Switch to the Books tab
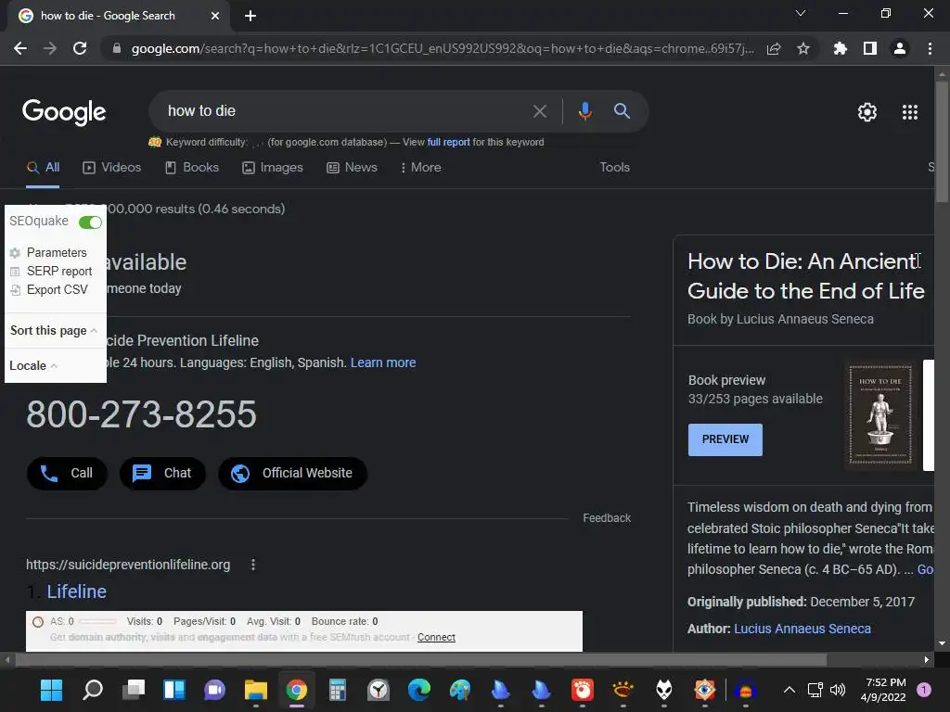The width and height of the screenshot is (950, 712). [x=192, y=168]
